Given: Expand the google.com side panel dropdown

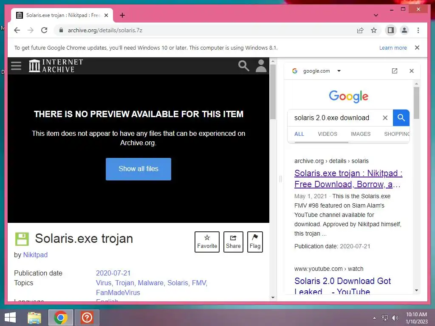Looking at the screenshot, I should (x=339, y=71).
